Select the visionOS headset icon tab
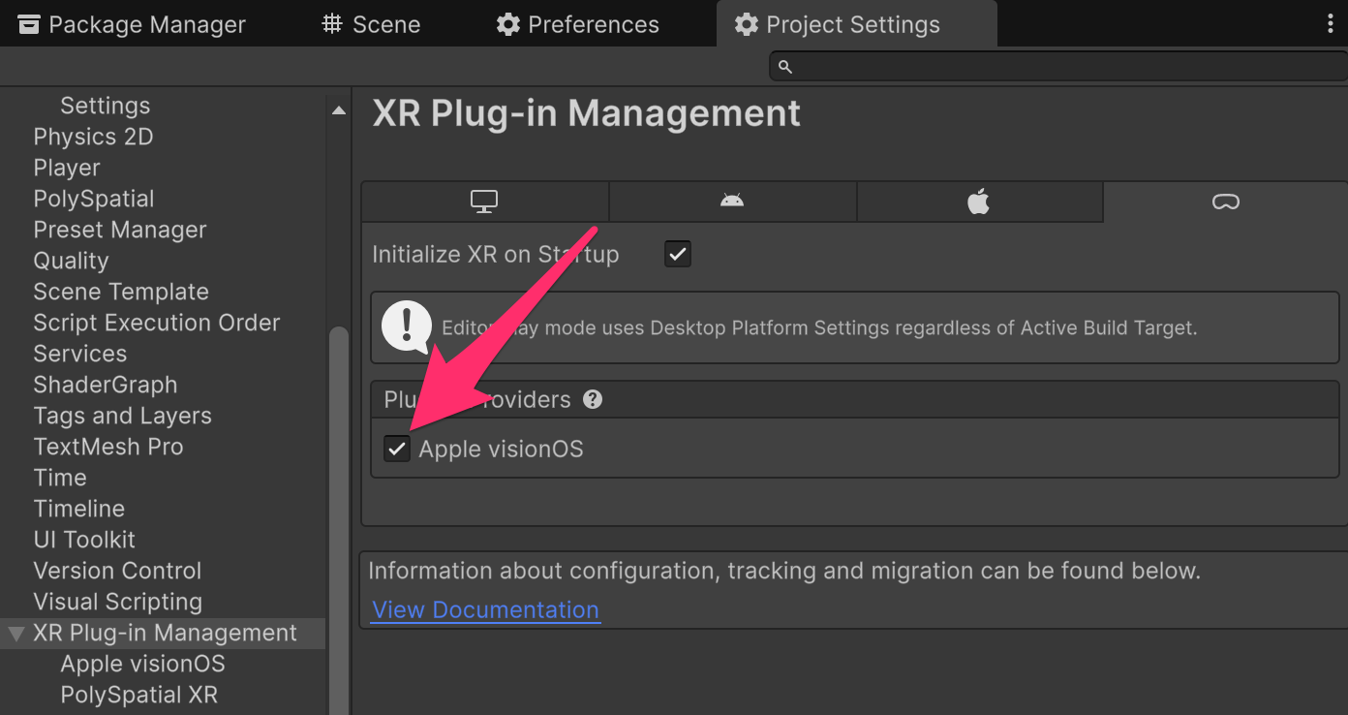 point(1225,202)
